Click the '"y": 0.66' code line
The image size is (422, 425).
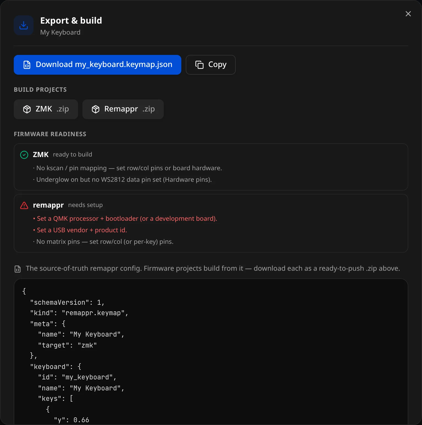point(71,420)
